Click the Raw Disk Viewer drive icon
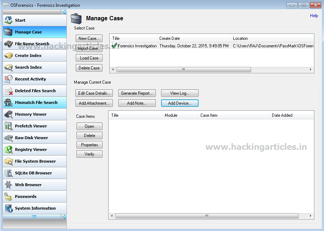The image size is (324, 231). [9, 138]
